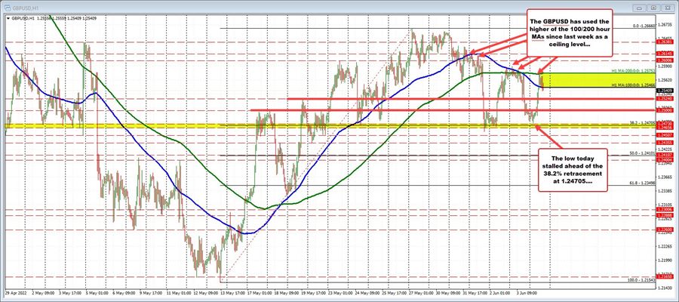The height and width of the screenshot is (302, 679).
Task: Click the red 1.24730 price tag
Action: [665, 124]
